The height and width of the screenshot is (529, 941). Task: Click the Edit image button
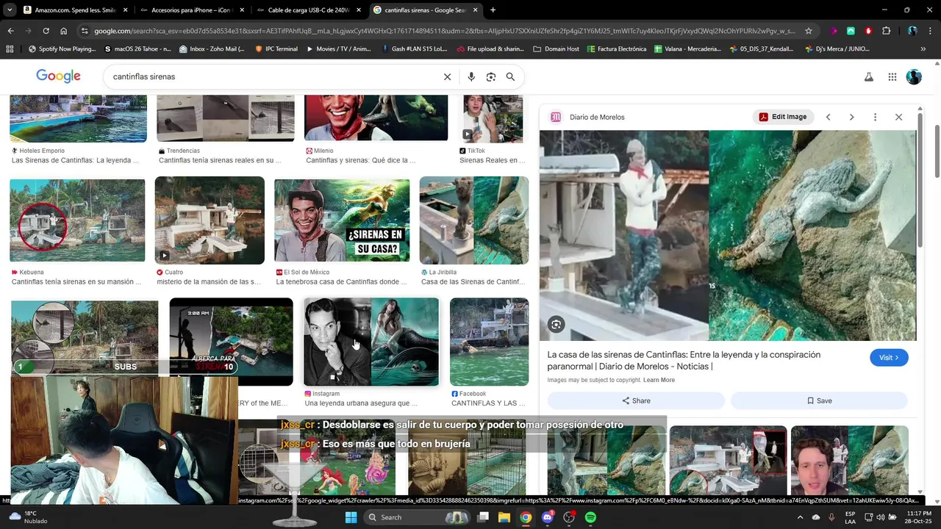[783, 117]
